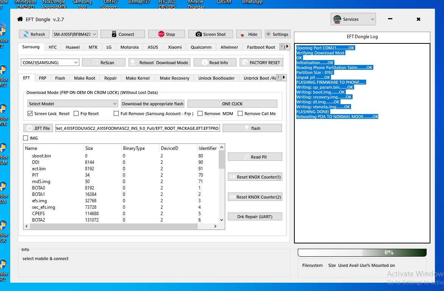The height and width of the screenshot is (291, 444).
Task: Click Reboot Download Mode button
Action: coord(159,63)
